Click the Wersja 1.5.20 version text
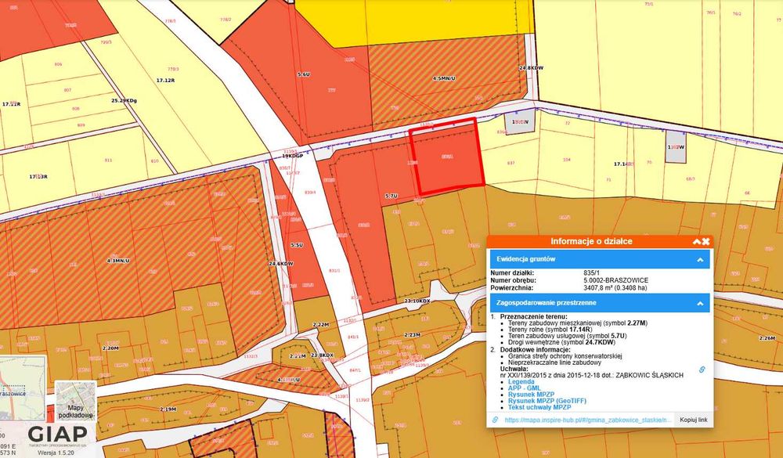The width and height of the screenshot is (783, 458). point(55,453)
